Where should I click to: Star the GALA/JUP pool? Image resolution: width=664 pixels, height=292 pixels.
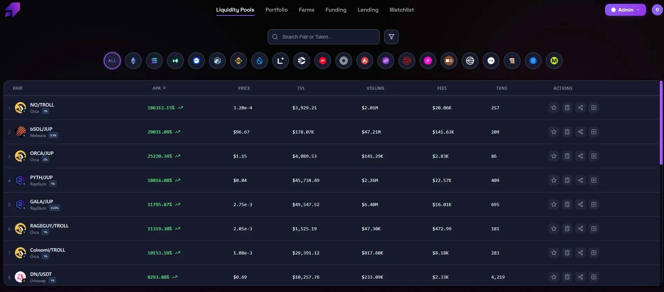point(554,204)
